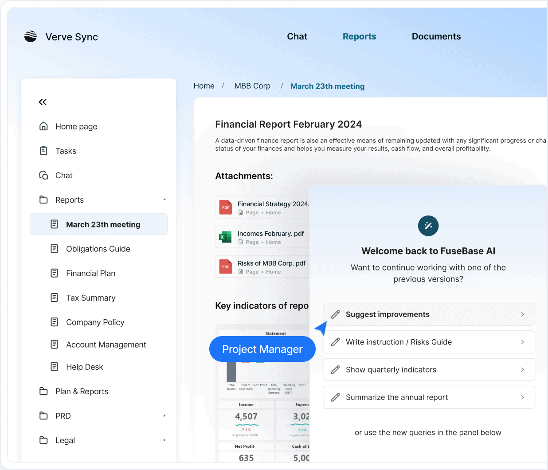Select Suggest improvements option
This screenshot has width=548, height=470.
click(x=428, y=314)
